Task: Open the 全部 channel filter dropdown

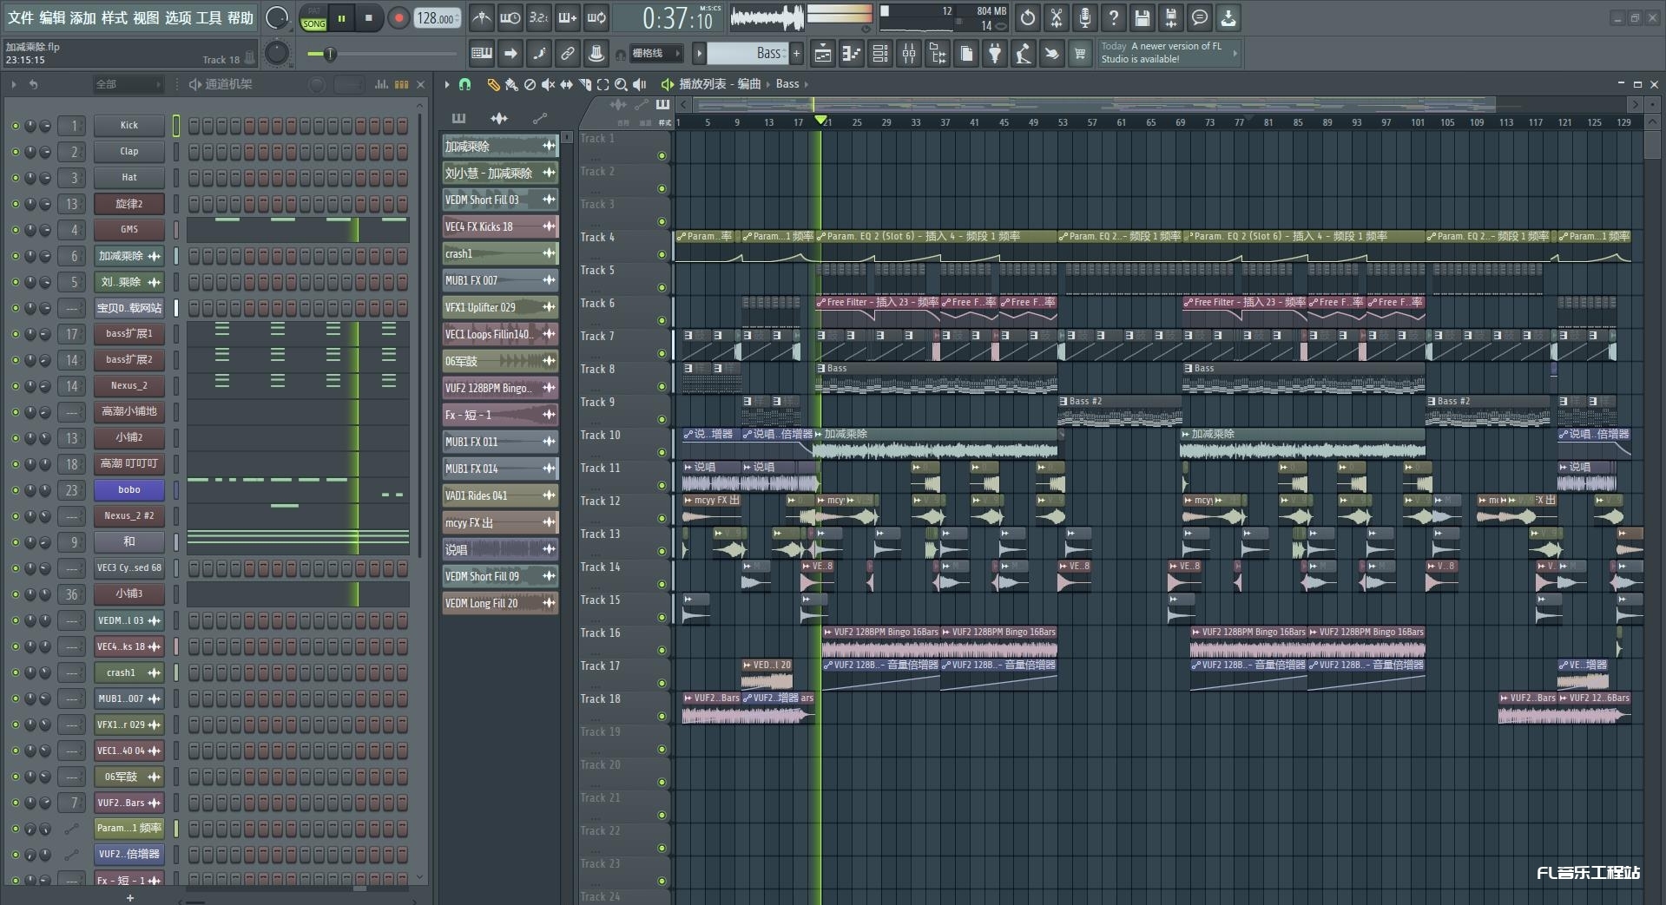Action: 128,84
